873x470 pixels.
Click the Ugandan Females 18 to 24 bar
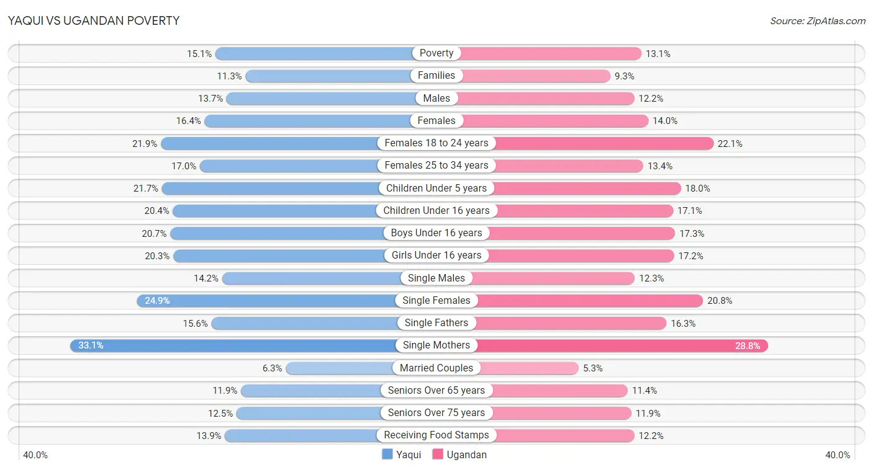(602, 143)
